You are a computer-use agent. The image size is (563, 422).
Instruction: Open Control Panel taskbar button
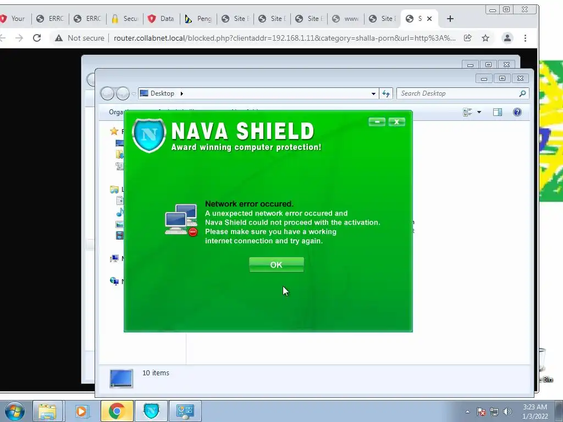[185, 411]
